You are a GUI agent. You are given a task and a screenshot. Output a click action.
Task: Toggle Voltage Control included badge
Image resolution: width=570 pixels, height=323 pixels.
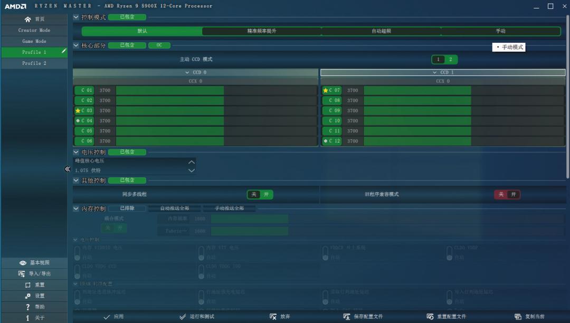pos(127,152)
